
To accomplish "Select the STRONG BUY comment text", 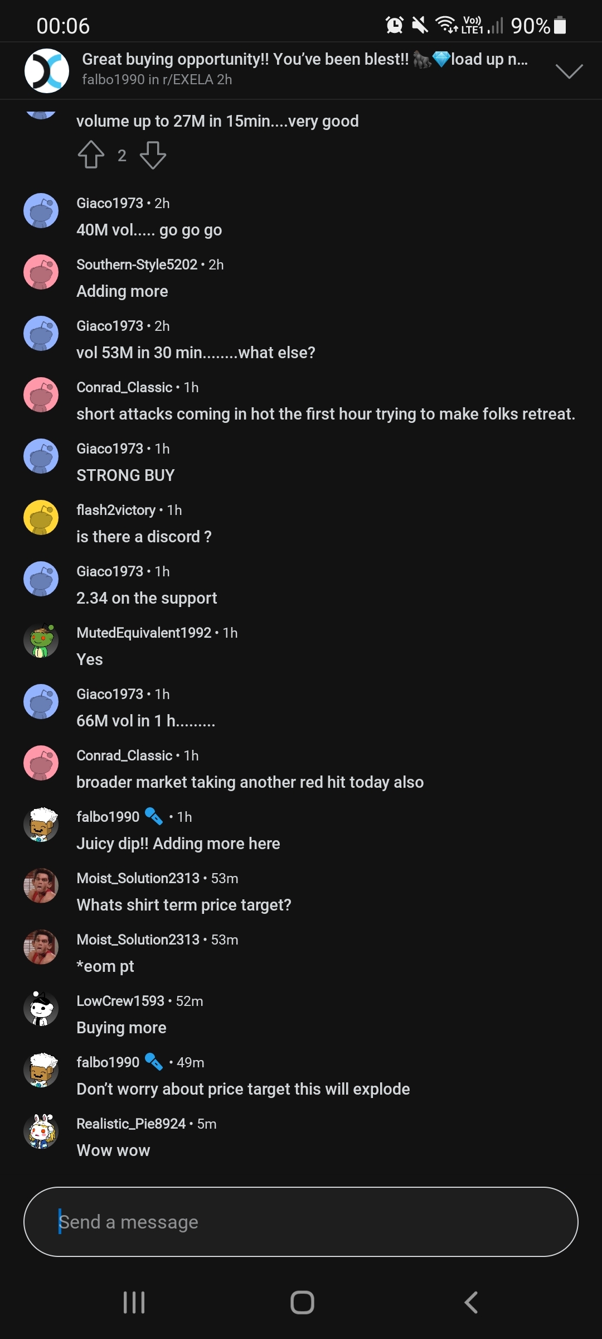I will tap(125, 475).
